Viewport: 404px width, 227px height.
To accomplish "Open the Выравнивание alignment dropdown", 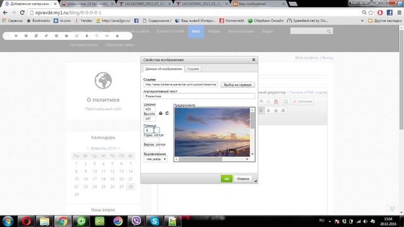I will pyautogui.click(x=156, y=159).
